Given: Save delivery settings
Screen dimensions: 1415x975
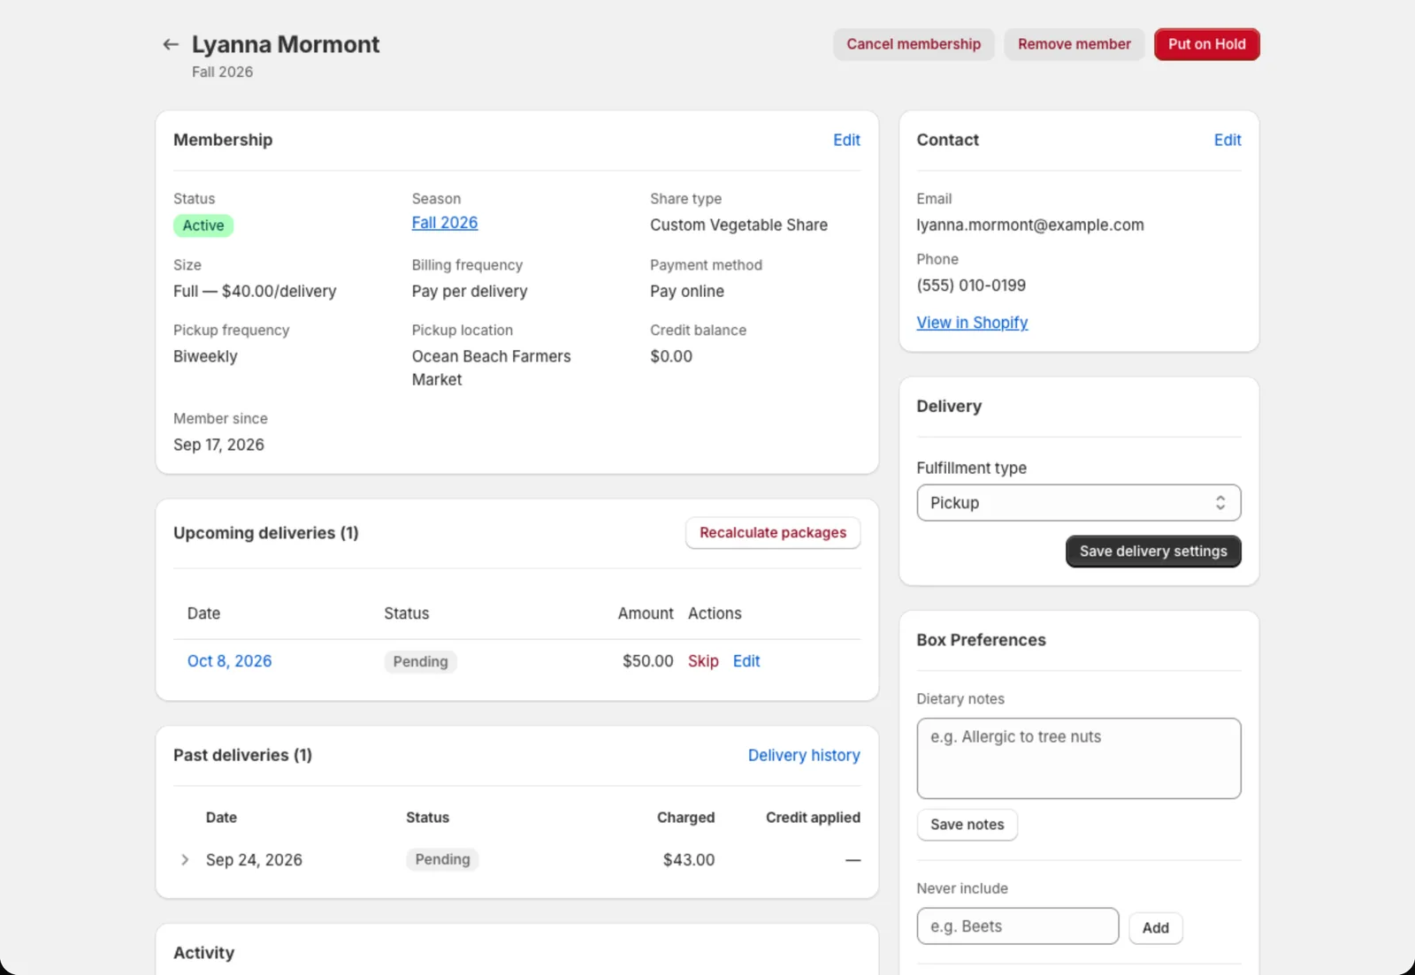Looking at the screenshot, I should (x=1153, y=551).
